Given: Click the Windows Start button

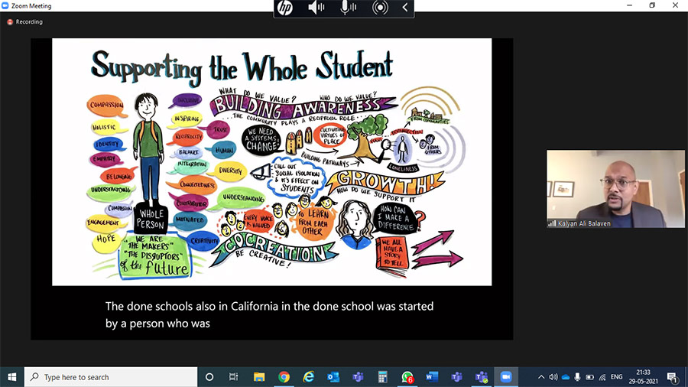Looking at the screenshot, I should coord(12,377).
